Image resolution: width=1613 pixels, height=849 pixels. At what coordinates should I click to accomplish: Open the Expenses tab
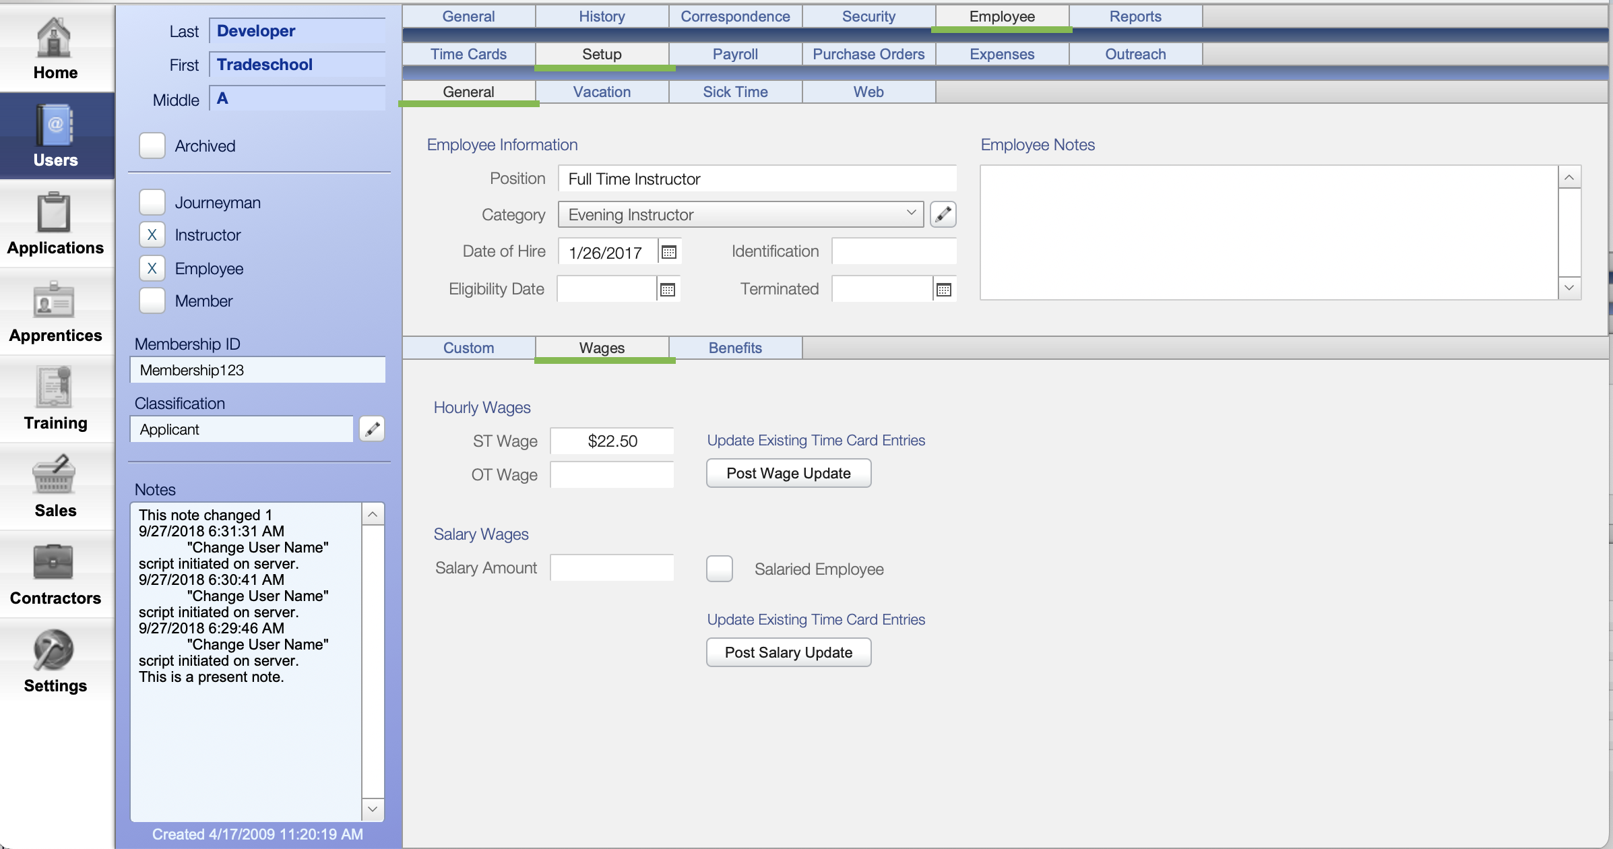(x=1002, y=54)
